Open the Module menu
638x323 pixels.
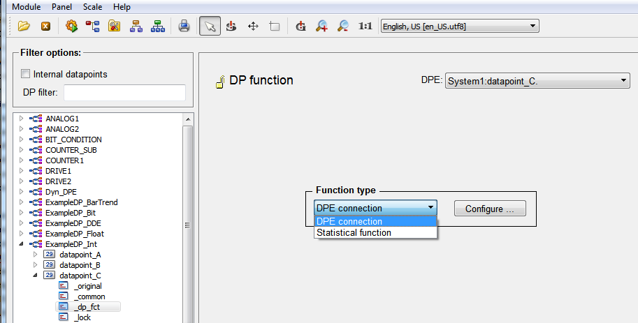click(25, 6)
